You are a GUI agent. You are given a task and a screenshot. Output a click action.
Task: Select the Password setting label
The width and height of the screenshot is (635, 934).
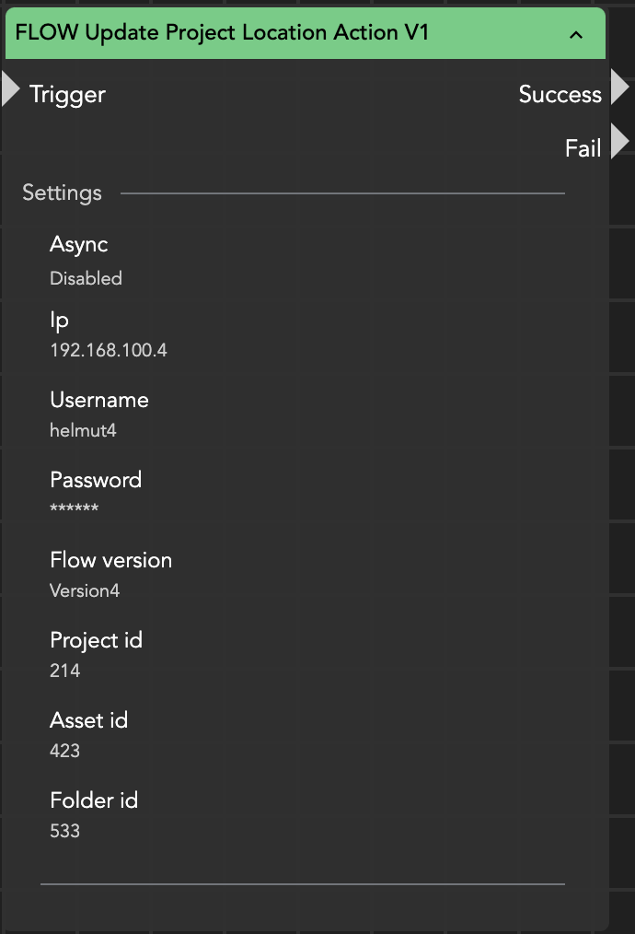pos(95,480)
